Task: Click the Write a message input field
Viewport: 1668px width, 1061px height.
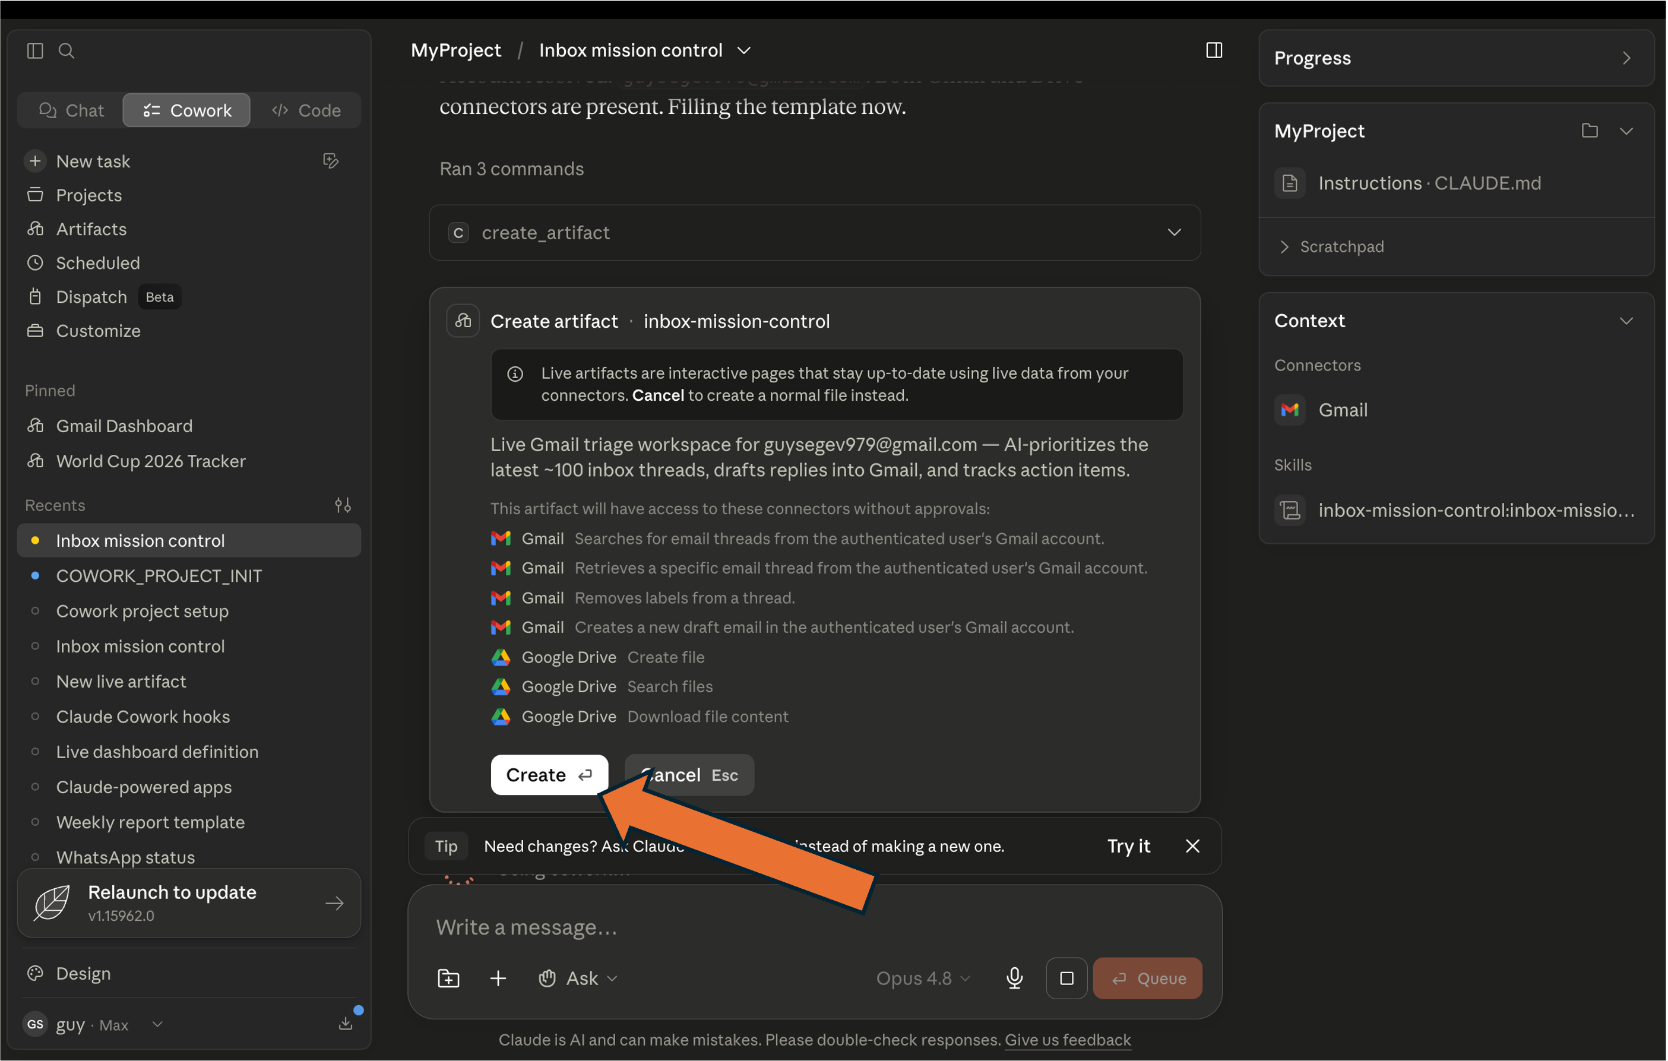Action: coord(815,927)
